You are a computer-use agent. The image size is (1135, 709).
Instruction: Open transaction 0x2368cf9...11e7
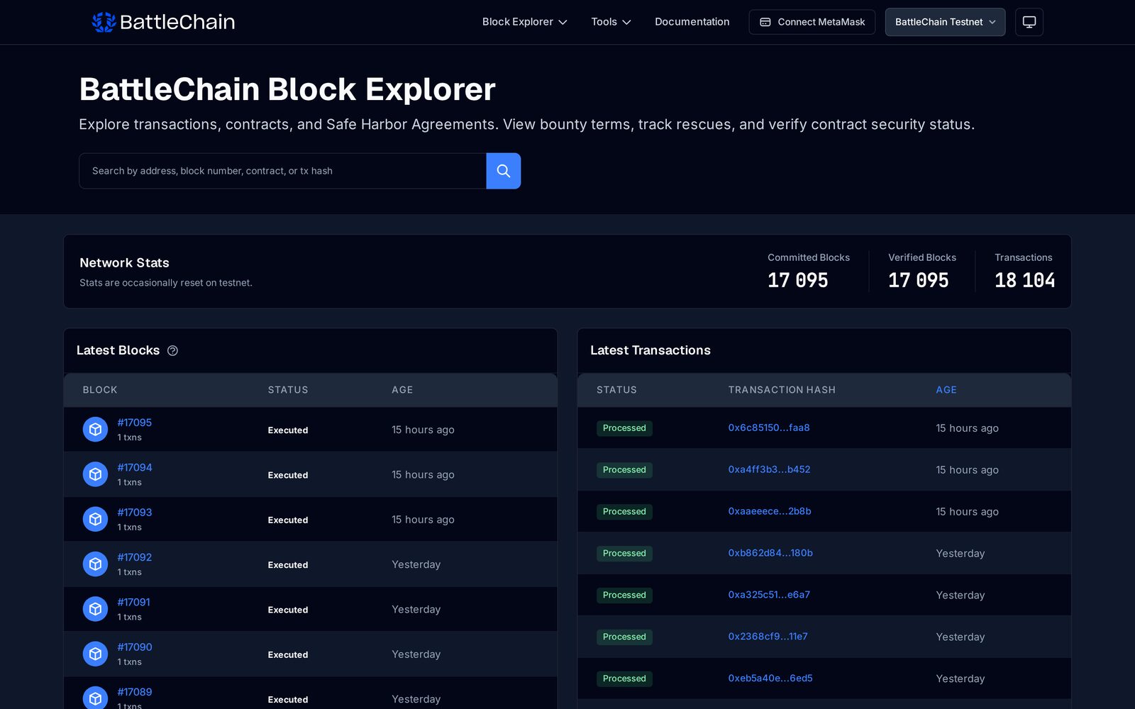tap(768, 637)
